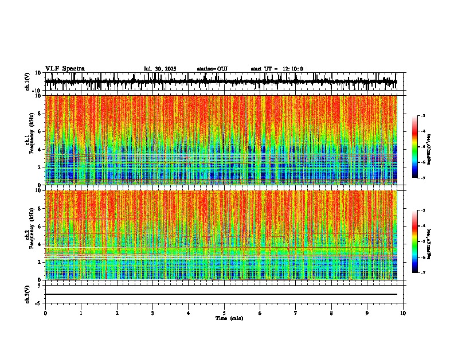Click the "ch.1(V)" axis label
The height and width of the screenshot is (351, 454).
click(28, 81)
